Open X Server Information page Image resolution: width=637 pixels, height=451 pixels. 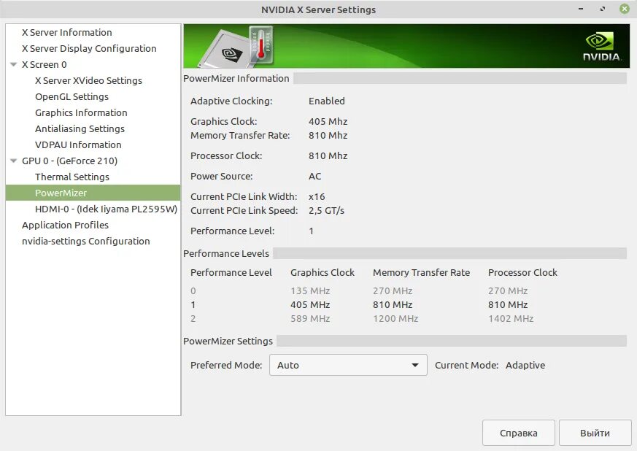click(x=66, y=33)
